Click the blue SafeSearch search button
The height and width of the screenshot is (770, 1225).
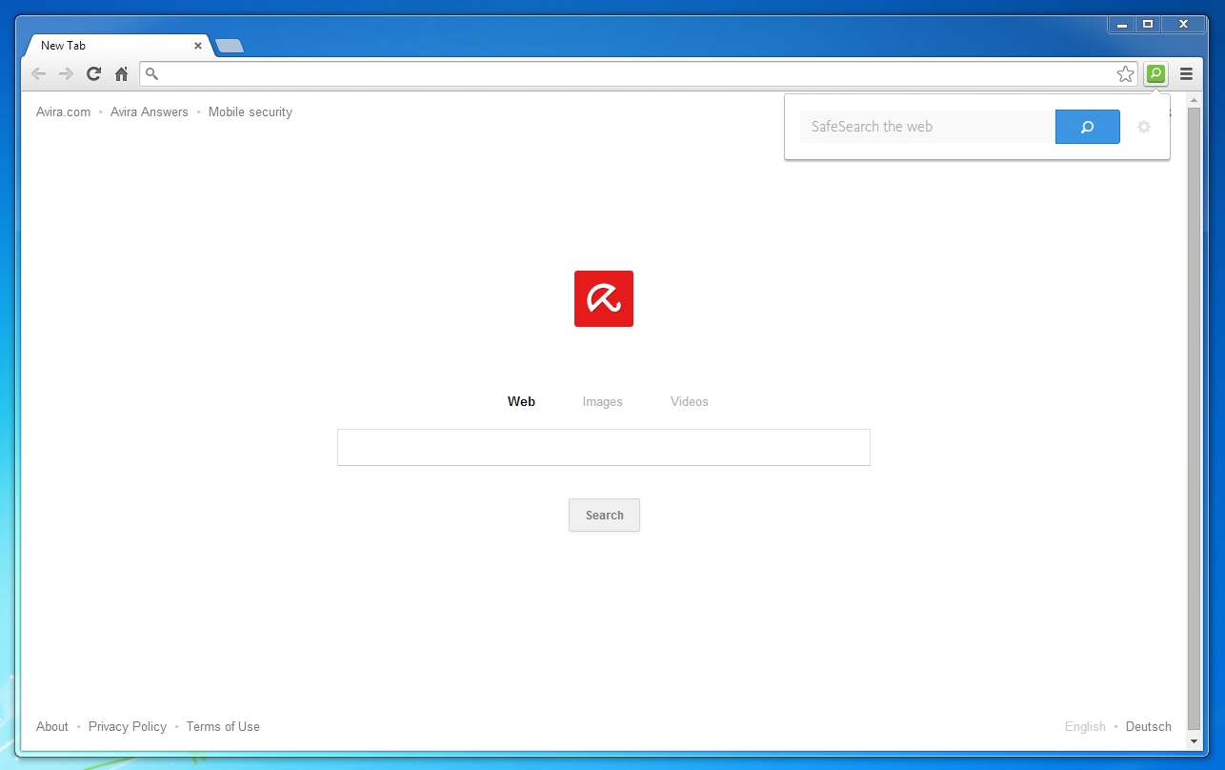[1088, 127]
